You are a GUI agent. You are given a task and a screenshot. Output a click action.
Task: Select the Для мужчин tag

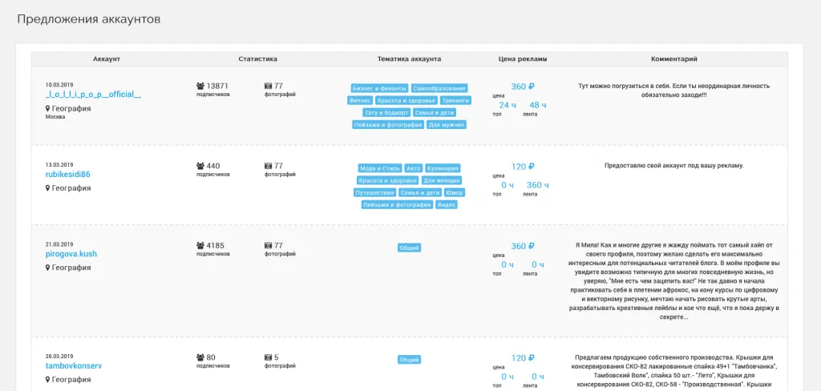[x=446, y=125]
